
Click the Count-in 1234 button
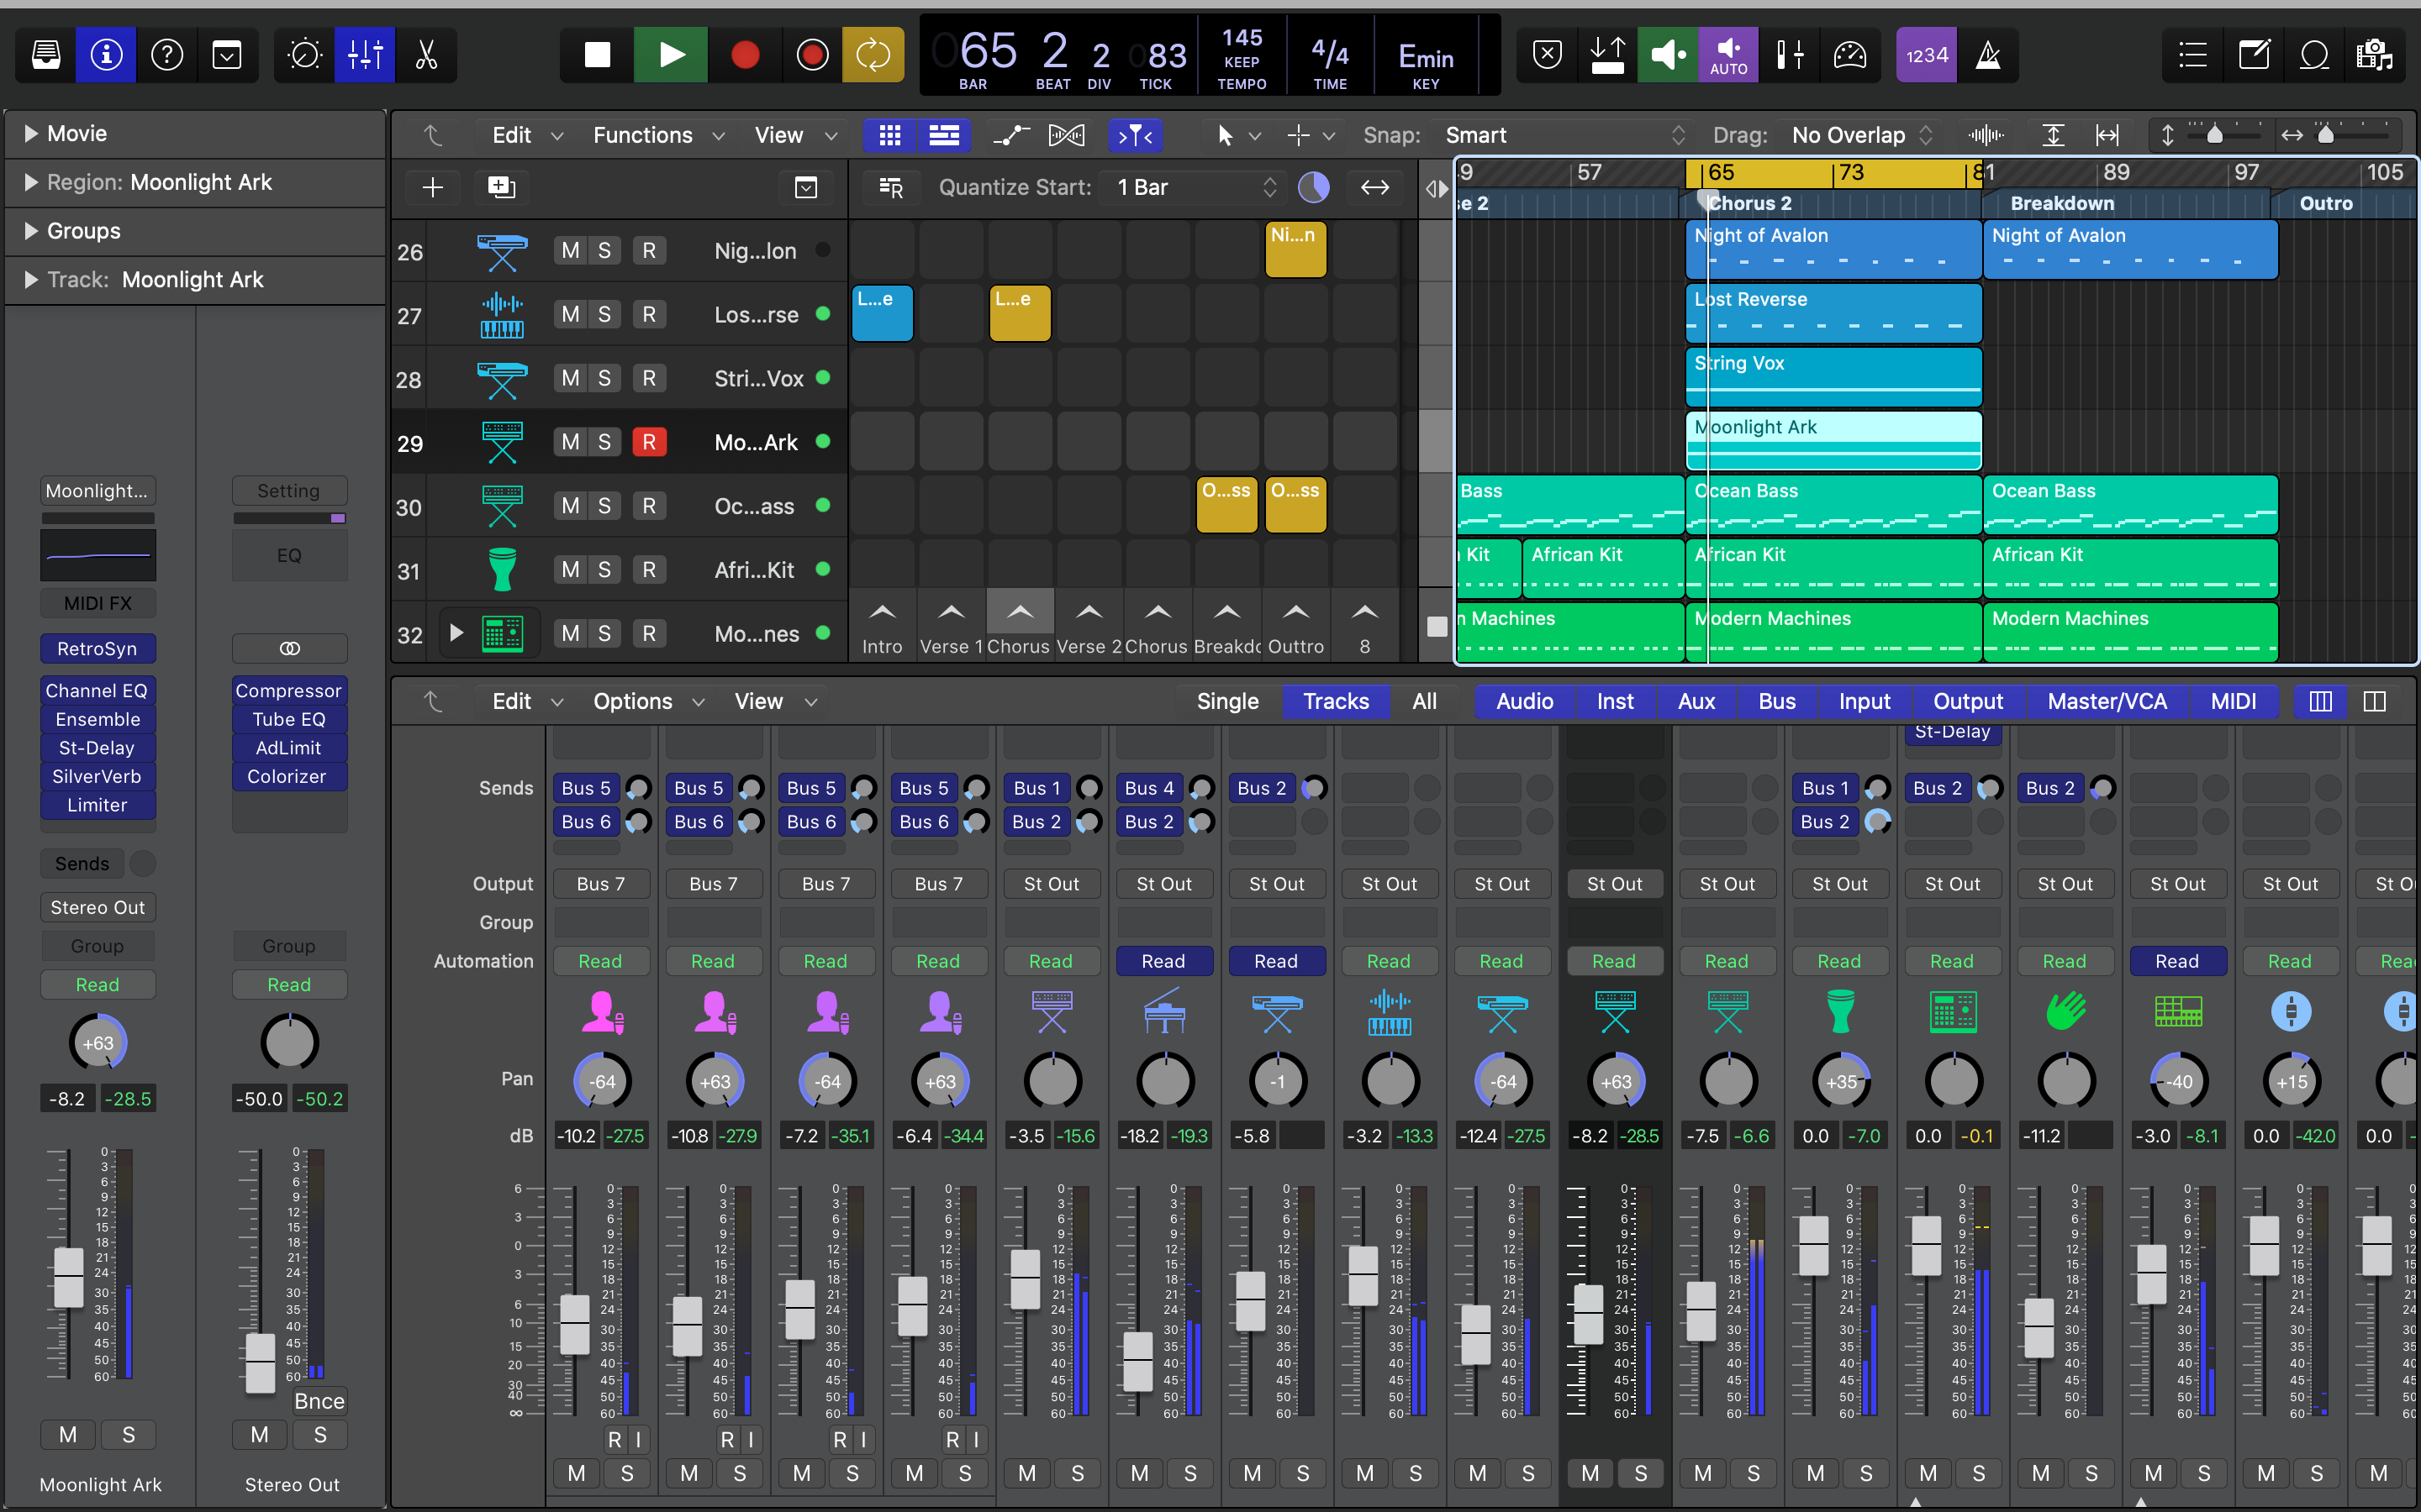pos(1926,55)
